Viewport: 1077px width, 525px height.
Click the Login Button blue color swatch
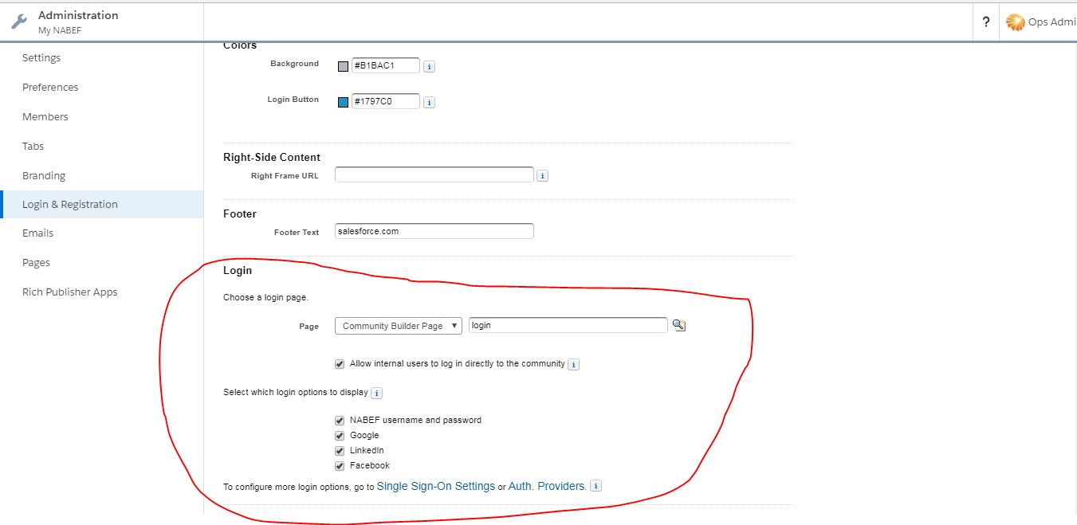coord(344,103)
